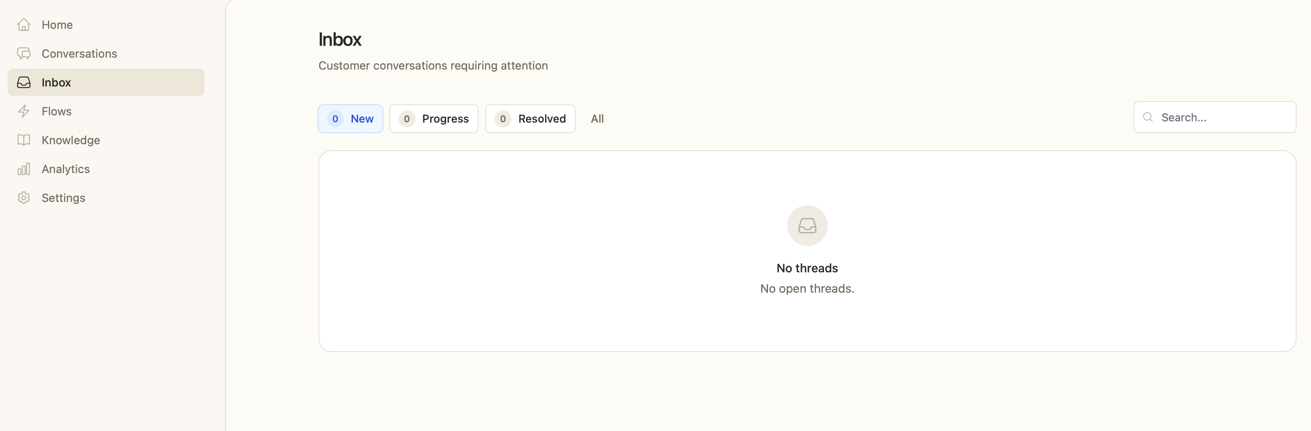Screen dimensions: 1311x431
Task: Go to Conversations label in sidebar
Action: pos(79,53)
